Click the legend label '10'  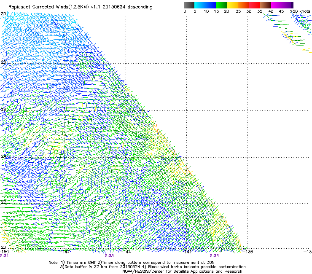tap(206, 11)
